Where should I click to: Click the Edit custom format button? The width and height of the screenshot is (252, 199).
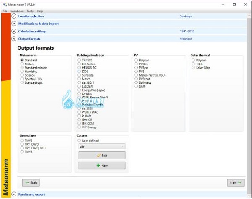click(x=102, y=156)
